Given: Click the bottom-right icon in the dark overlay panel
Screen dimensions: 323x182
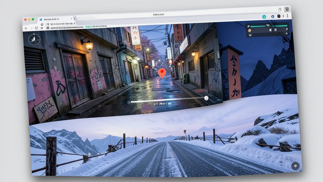Looking at the screenshot, I should point(286,33).
